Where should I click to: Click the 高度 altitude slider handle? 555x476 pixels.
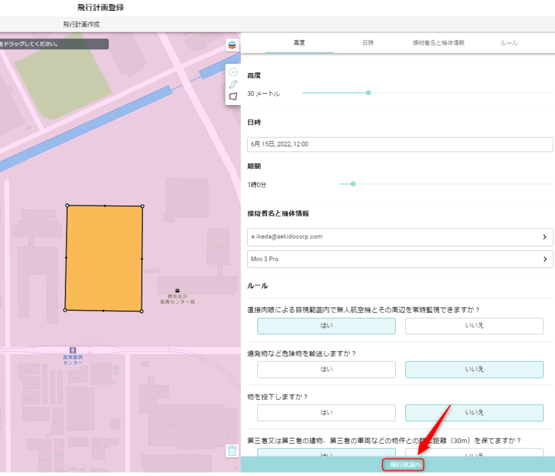[369, 93]
